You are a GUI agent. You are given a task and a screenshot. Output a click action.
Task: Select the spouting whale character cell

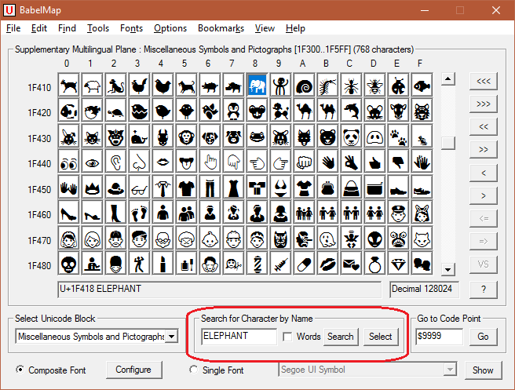click(x=139, y=136)
